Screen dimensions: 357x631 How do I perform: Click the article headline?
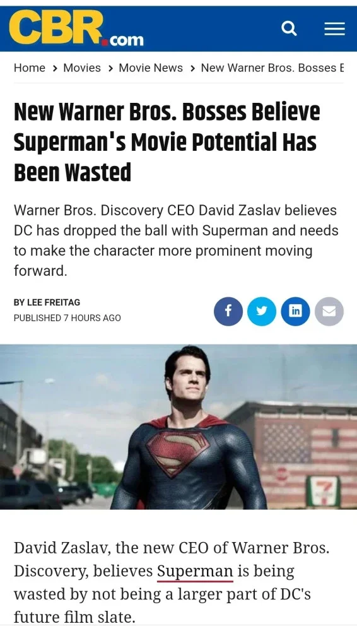(167, 142)
